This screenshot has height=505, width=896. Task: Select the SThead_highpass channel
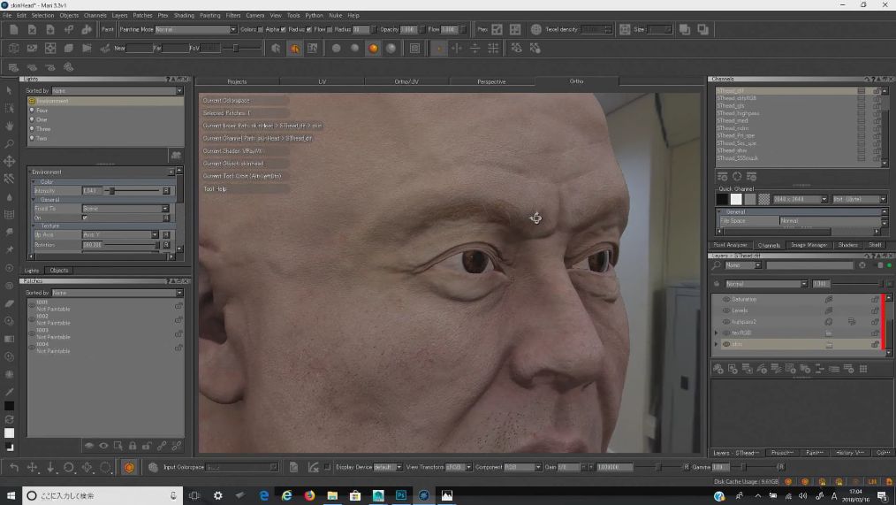739,113
